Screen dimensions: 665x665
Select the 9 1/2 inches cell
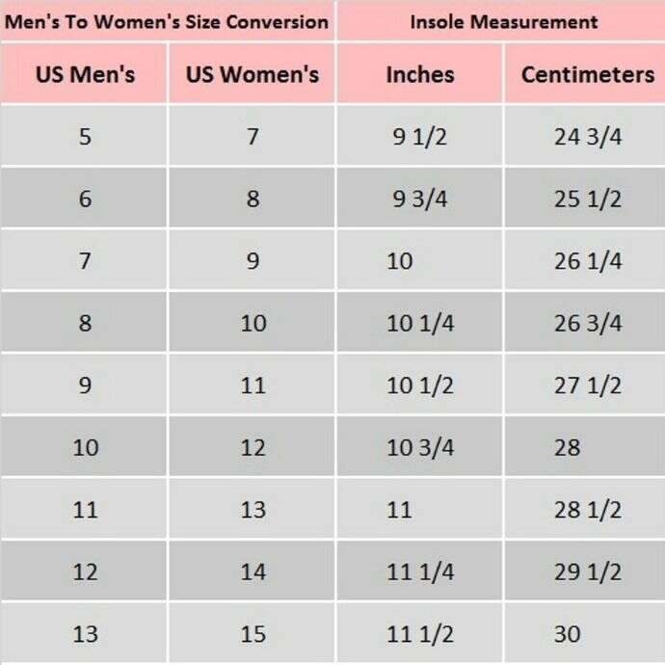(x=419, y=136)
